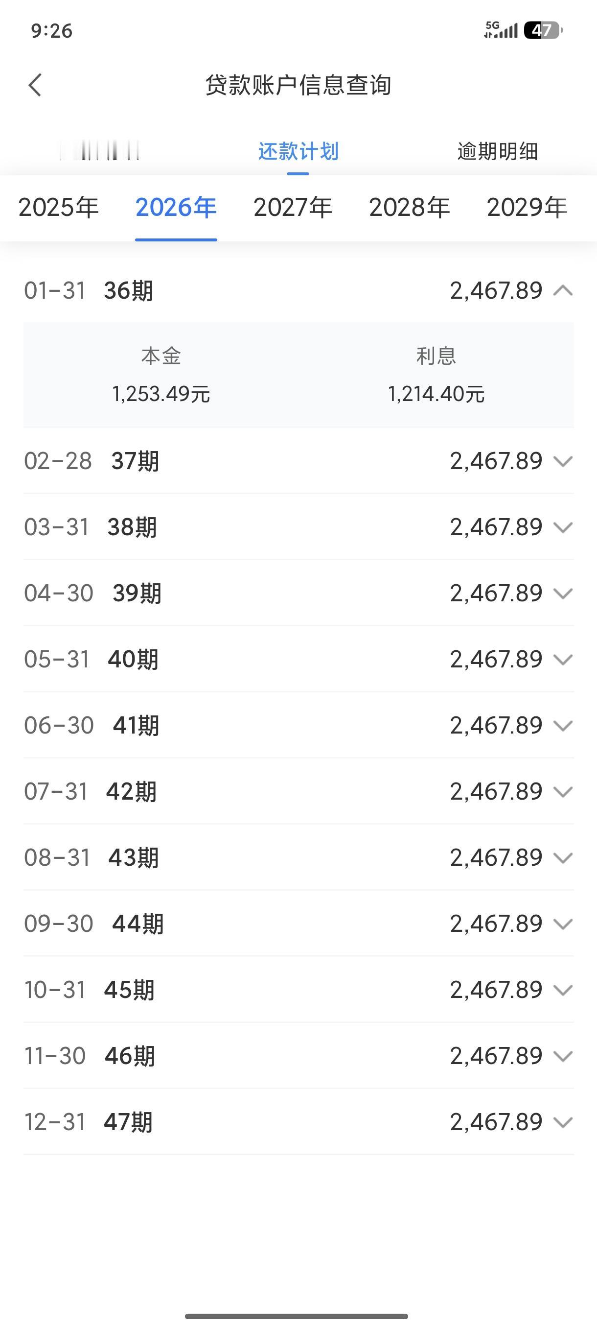This screenshot has width=597, height=1328.
Task: Select the 2027年 year tab
Action: point(293,207)
